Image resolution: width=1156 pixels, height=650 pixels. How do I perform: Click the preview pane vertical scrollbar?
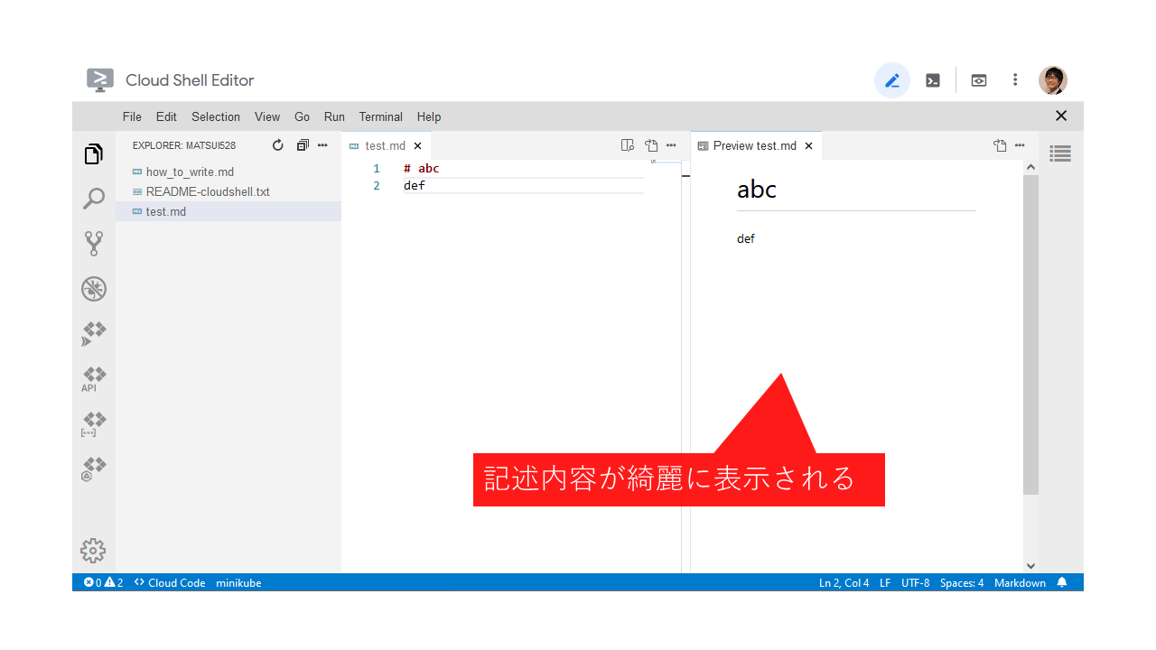pos(1030,334)
